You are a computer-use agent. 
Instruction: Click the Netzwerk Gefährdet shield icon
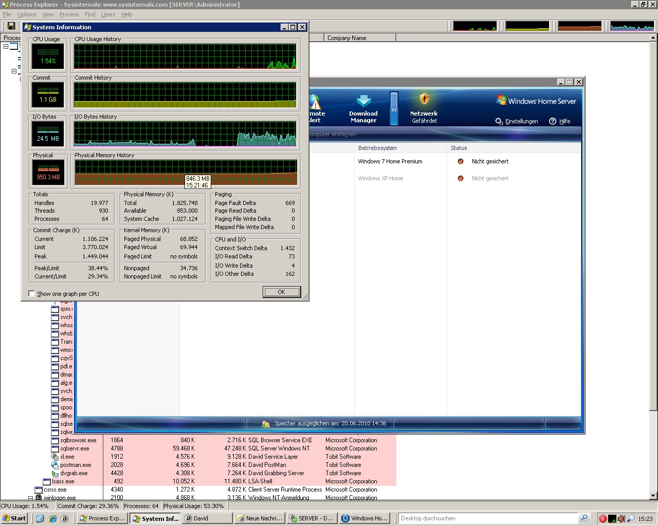point(424,99)
